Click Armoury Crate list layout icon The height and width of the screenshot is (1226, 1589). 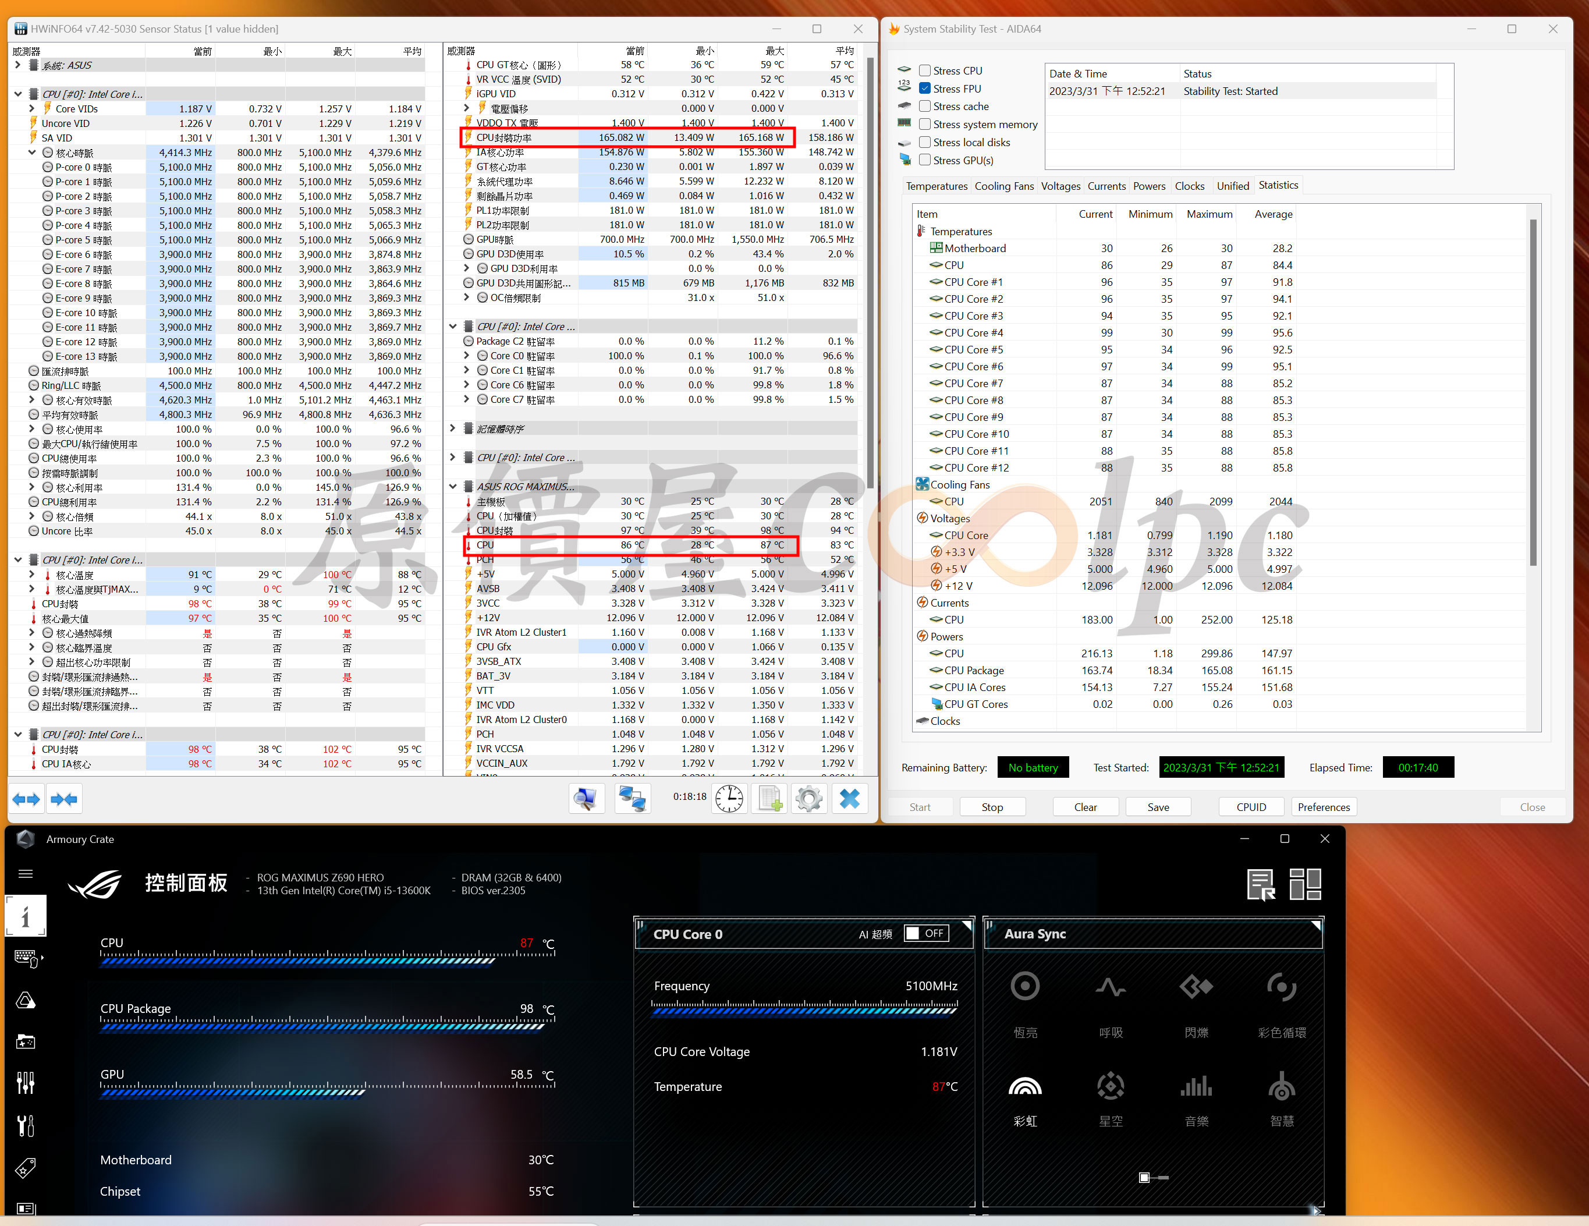tap(1261, 884)
